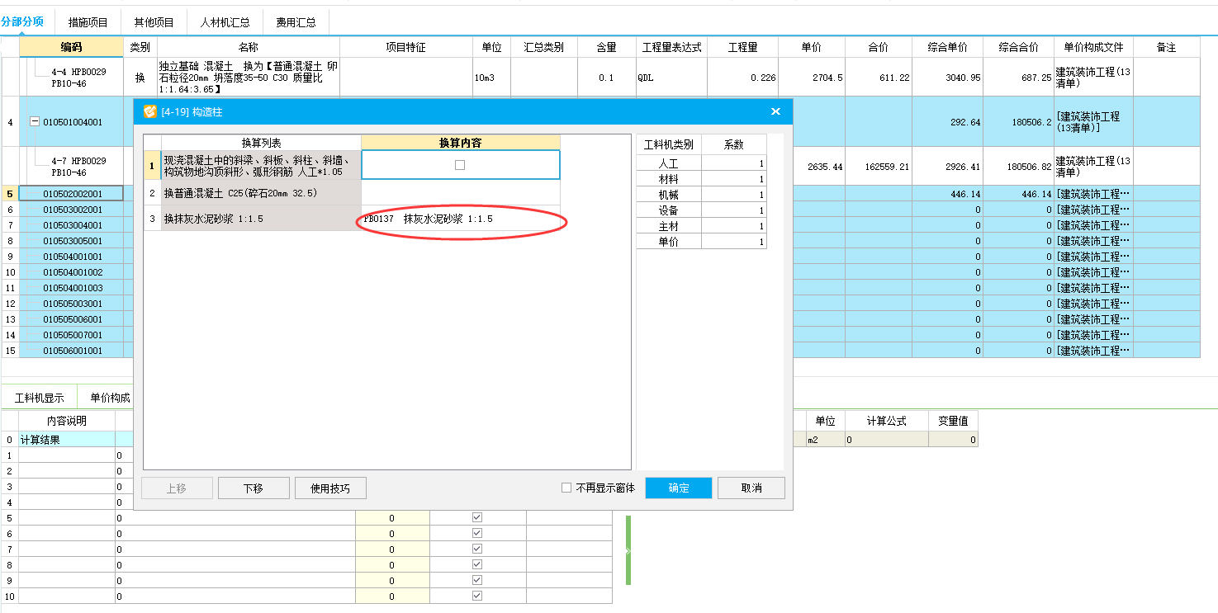1218x613 pixels.
Task: Click the greyed 上移 button
Action: (177, 488)
